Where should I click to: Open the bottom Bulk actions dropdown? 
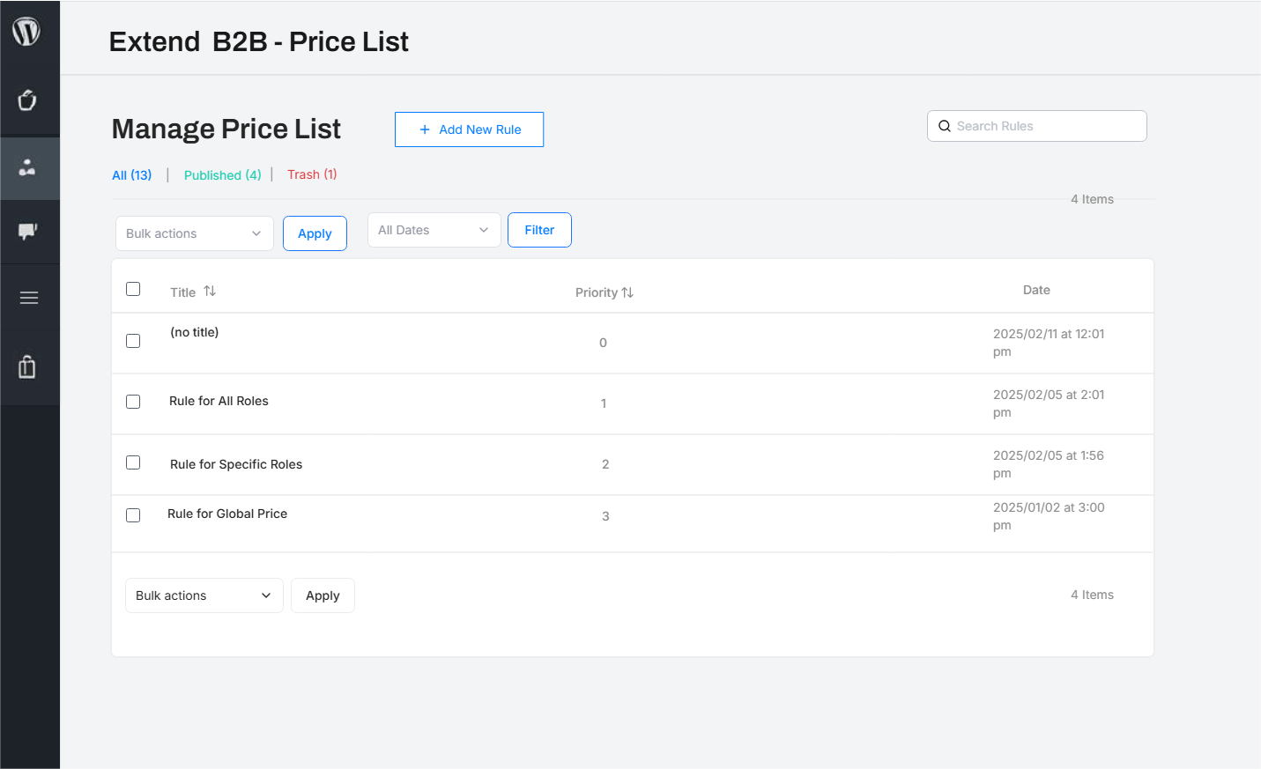pos(204,595)
